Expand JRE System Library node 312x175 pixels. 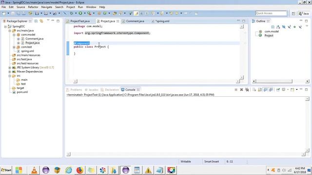point(10,68)
